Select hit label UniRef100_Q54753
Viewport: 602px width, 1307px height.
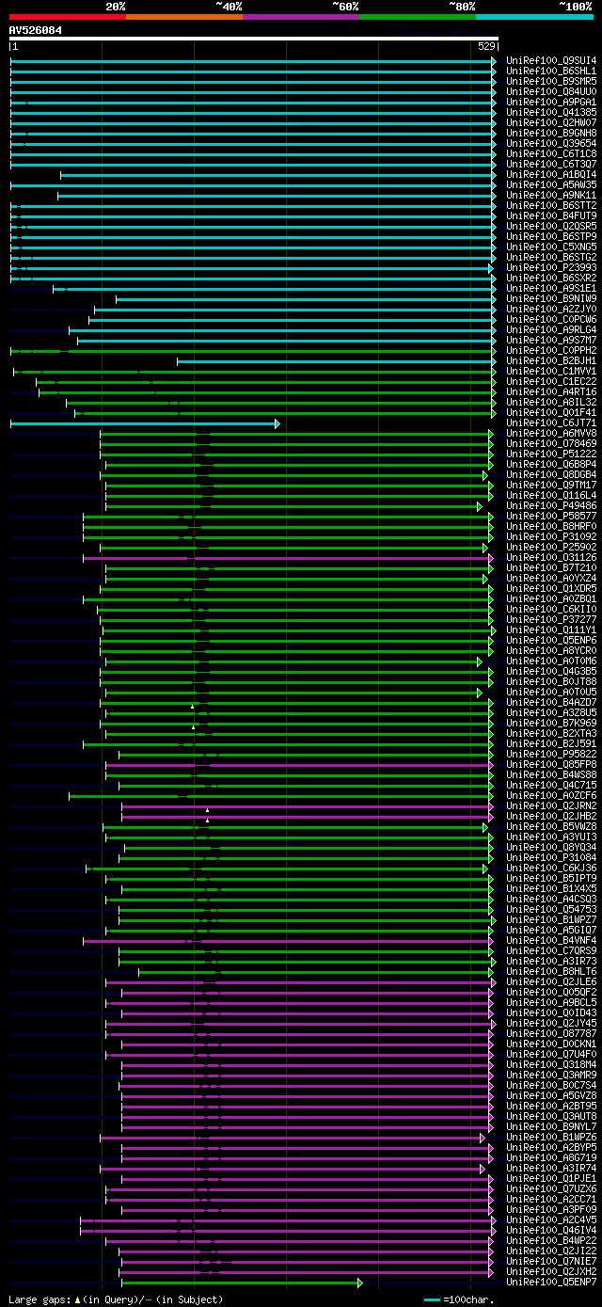[x=551, y=909]
